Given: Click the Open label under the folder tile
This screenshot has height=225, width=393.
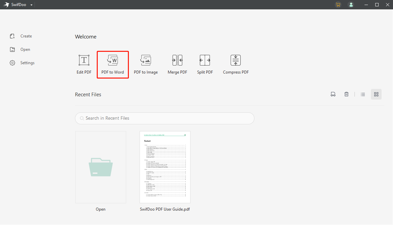Looking at the screenshot, I should 100,209.
